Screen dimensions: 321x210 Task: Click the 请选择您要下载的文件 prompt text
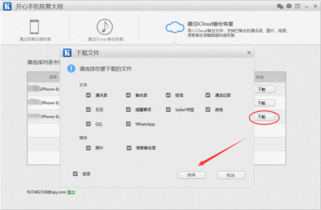click(x=105, y=69)
